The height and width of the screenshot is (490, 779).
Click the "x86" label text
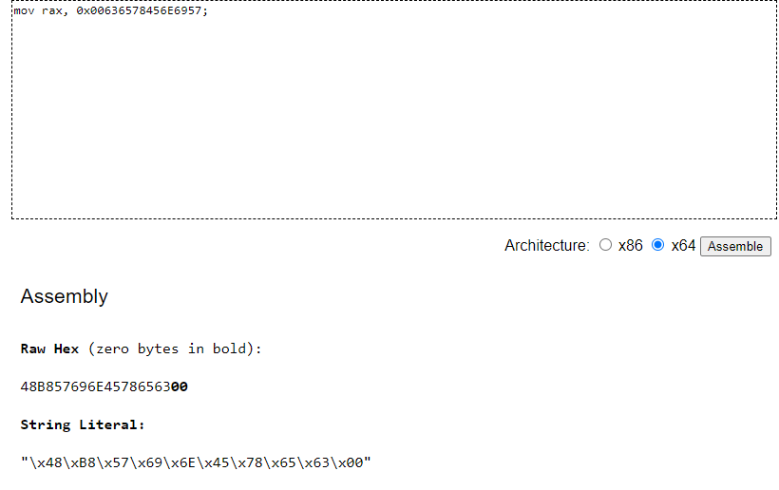point(630,245)
